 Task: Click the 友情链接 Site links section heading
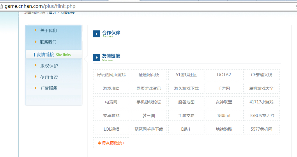click(111, 57)
